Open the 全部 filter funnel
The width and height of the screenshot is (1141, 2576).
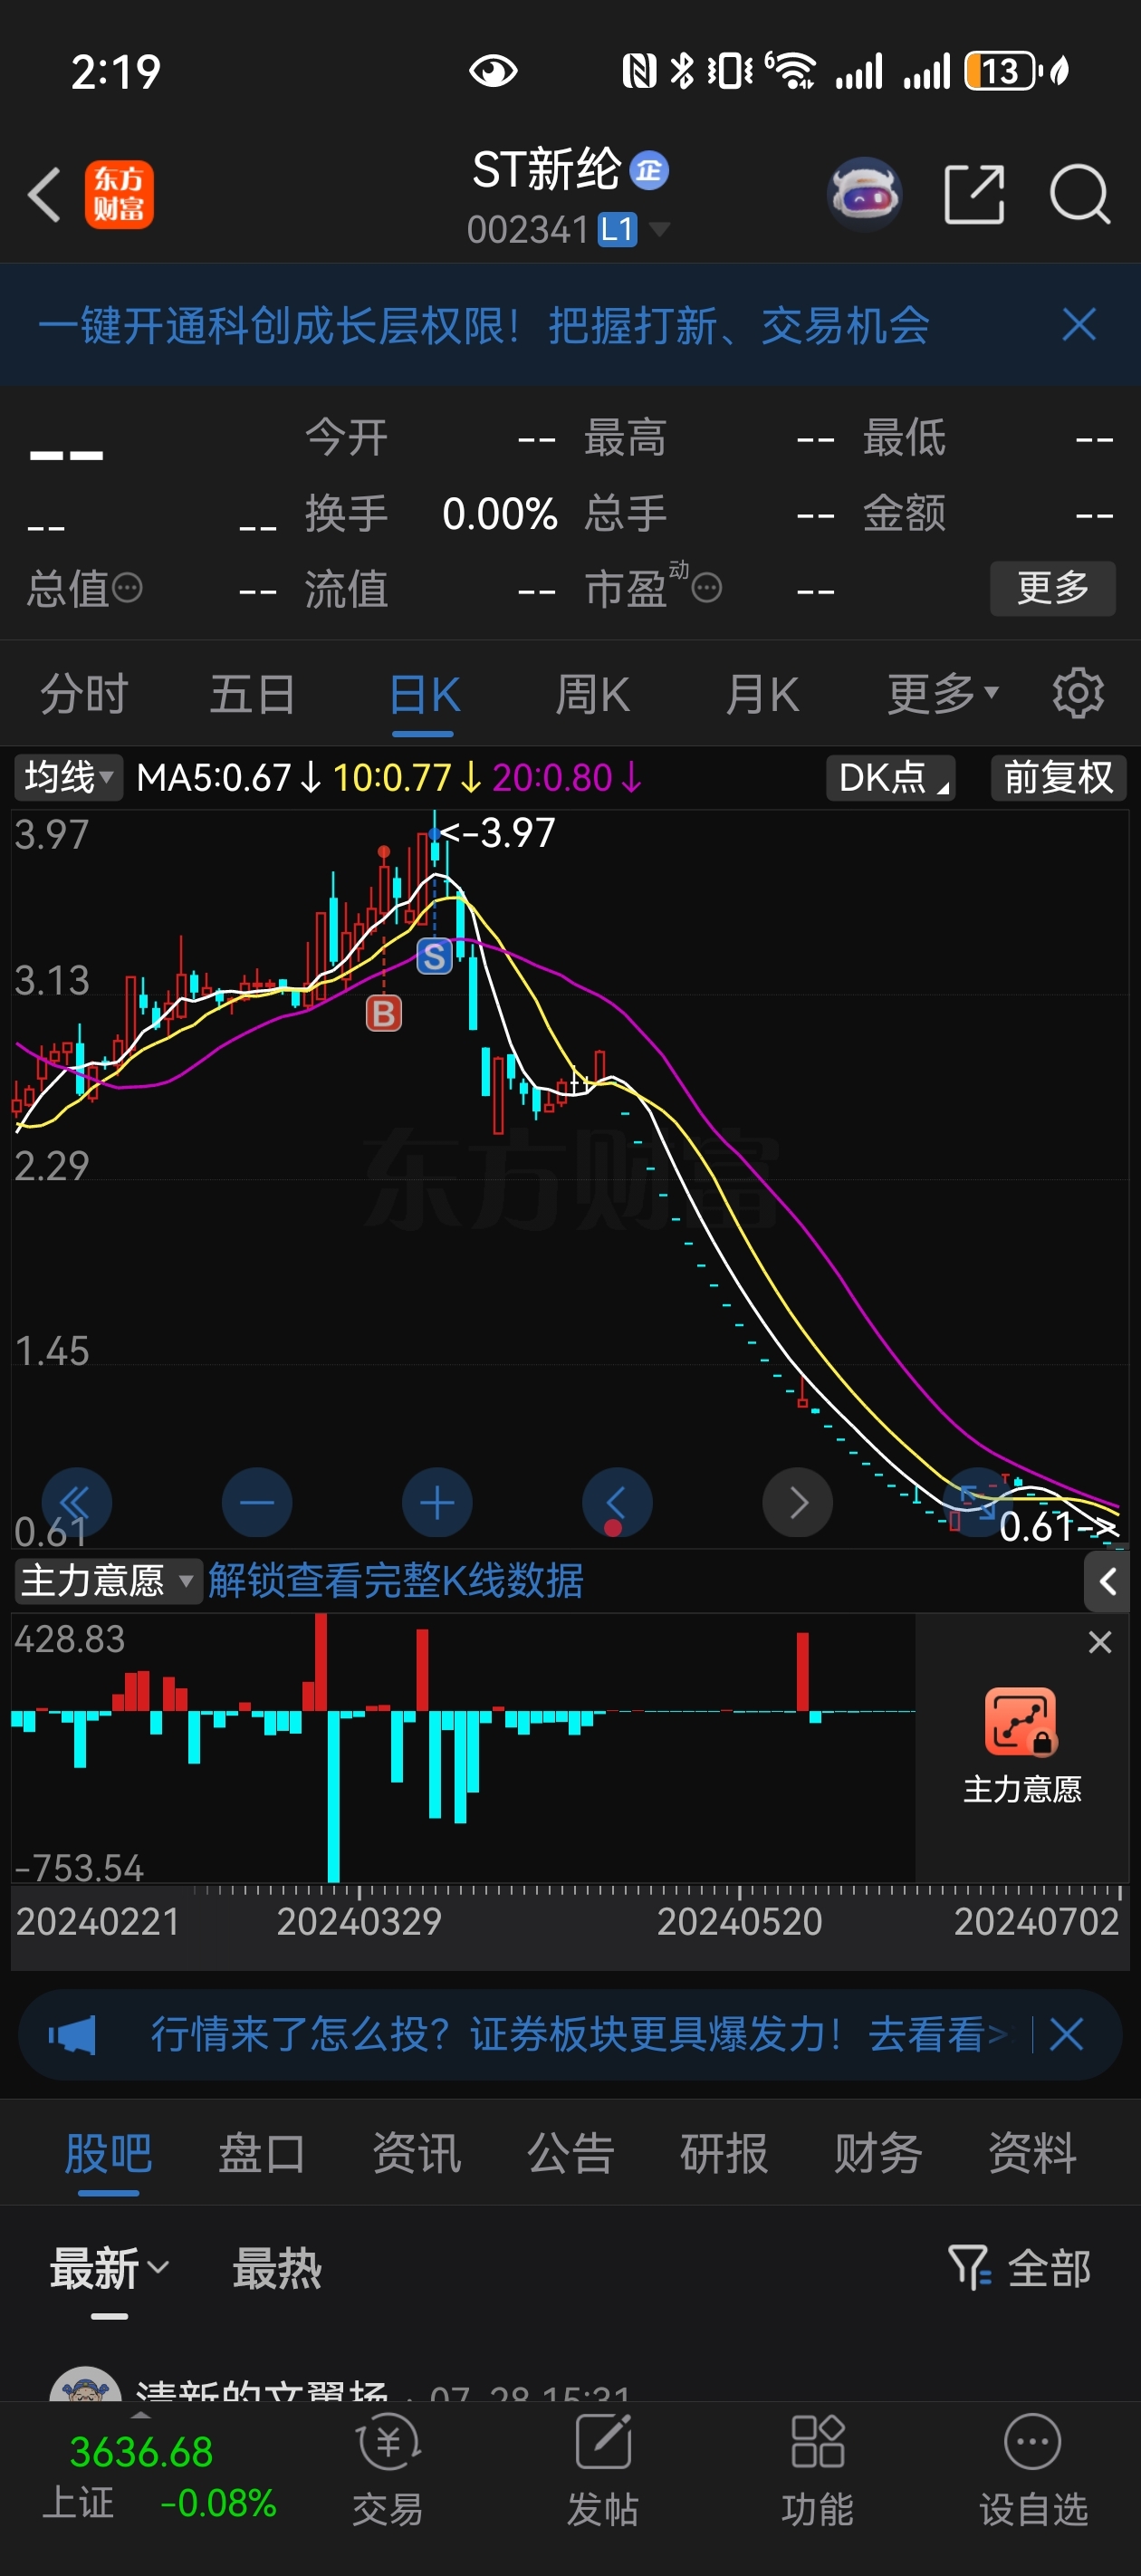(x=1020, y=2268)
